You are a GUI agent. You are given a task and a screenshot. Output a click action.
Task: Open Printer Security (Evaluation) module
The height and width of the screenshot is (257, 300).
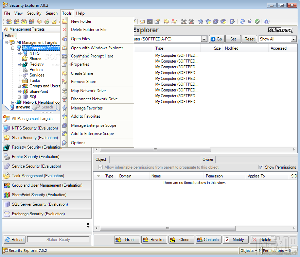[x=47, y=157]
